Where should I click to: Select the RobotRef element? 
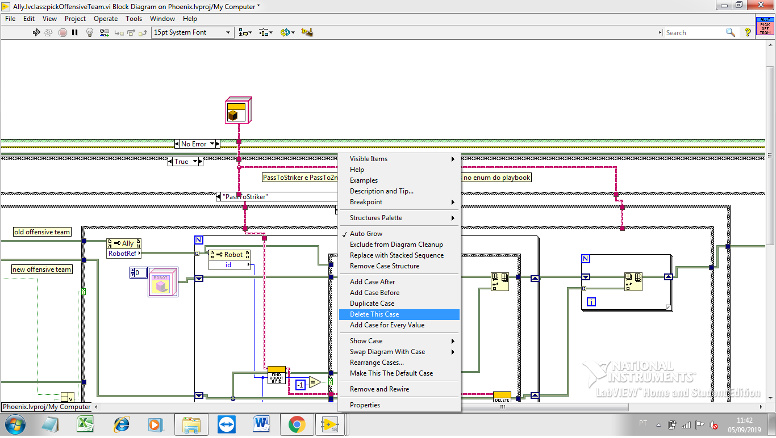[123, 254]
